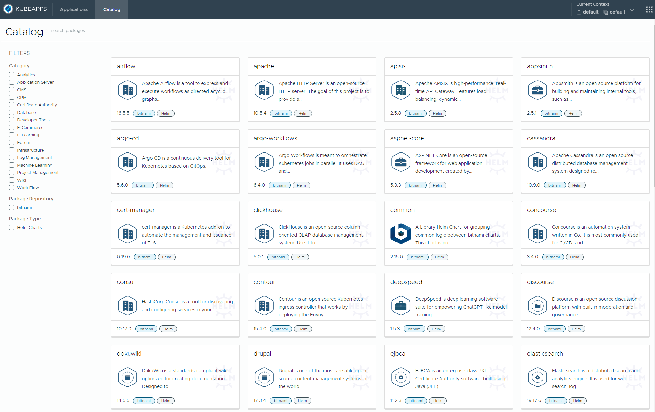Open the argo-cd package title
Screen dimensions: 655x412
tap(128, 138)
